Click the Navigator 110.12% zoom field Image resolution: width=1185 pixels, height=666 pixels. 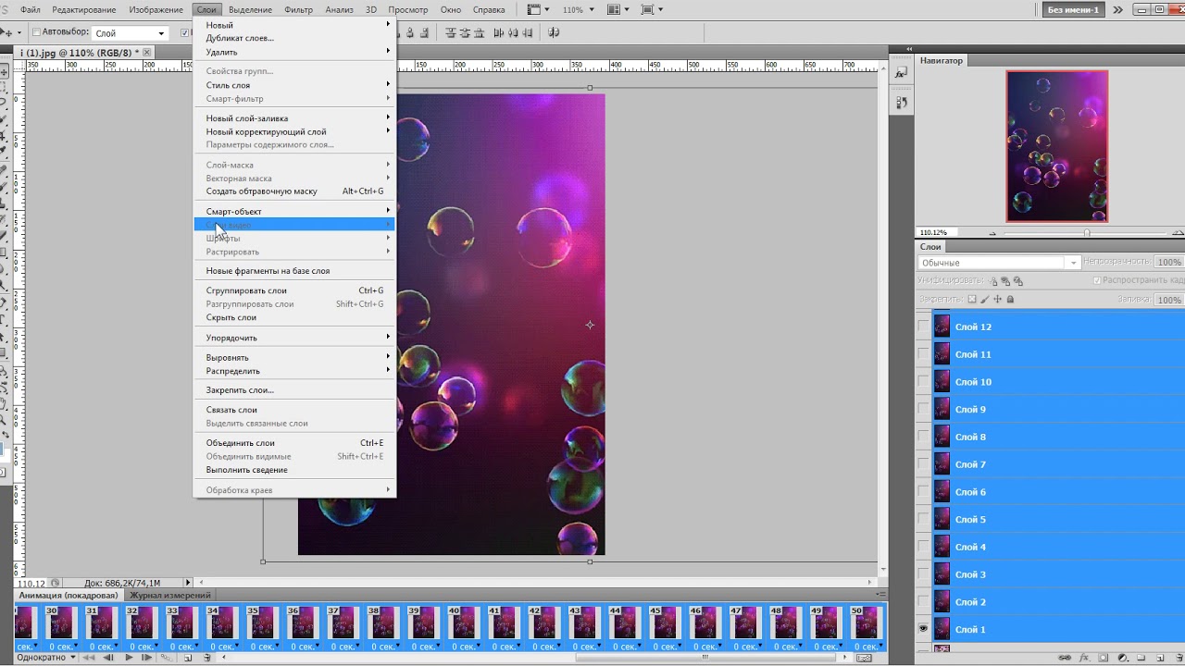click(x=936, y=232)
